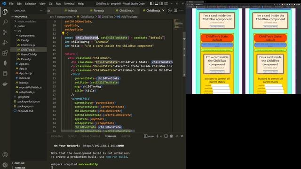Expand the public folder
This screenshot has width=301, height=169.
click(x=20, y=26)
